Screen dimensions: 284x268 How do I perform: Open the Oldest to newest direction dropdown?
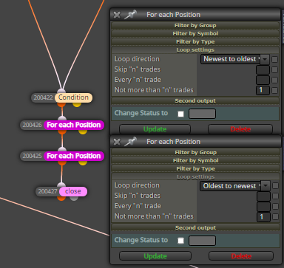click(235, 186)
